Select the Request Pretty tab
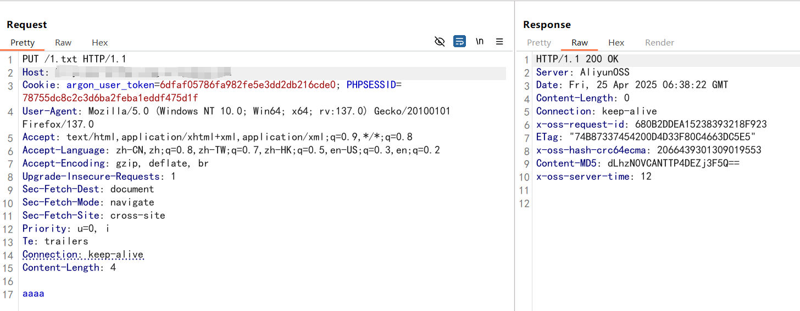 tap(23, 42)
